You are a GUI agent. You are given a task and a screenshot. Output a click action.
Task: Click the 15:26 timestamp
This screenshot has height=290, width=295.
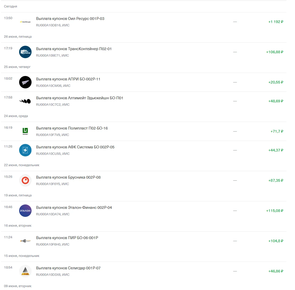pos(8,177)
